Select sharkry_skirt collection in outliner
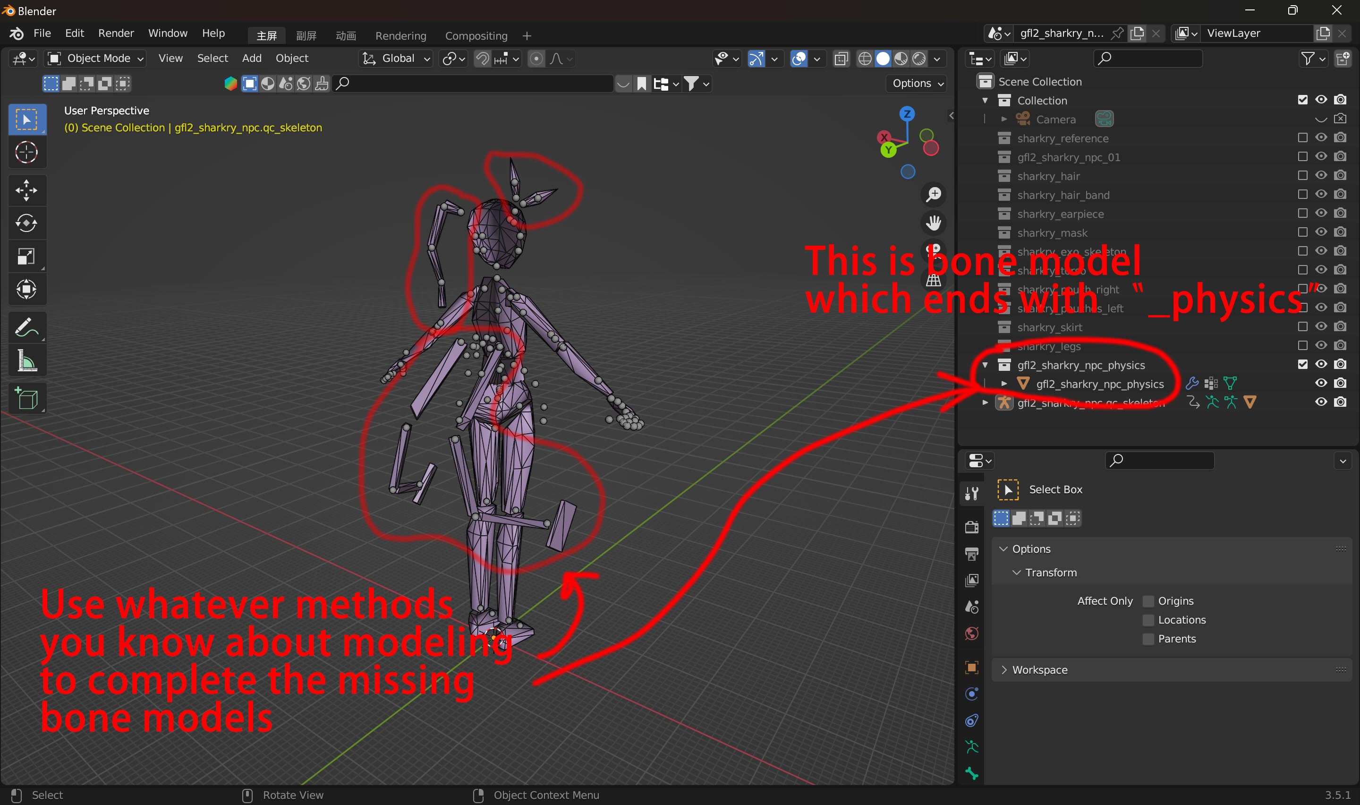This screenshot has width=1360, height=805. (1049, 327)
